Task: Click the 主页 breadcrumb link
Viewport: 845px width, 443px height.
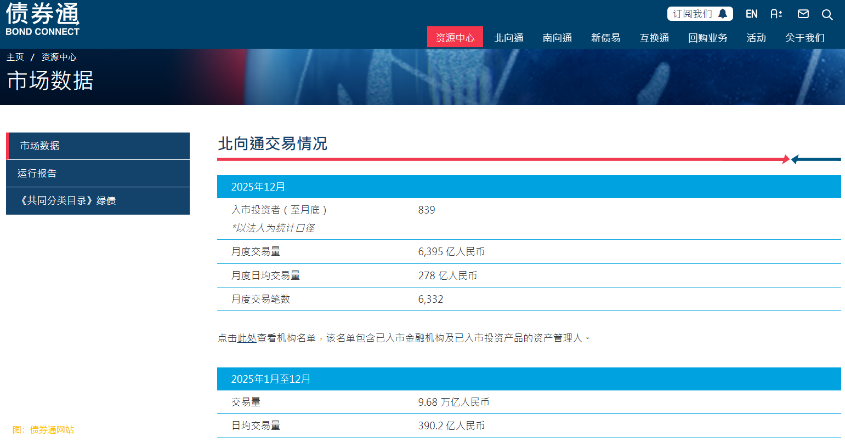Action: (x=15, y=56)
